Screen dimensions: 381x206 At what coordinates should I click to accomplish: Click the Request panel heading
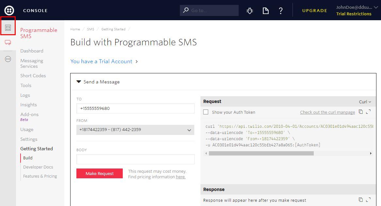point(212,101)
